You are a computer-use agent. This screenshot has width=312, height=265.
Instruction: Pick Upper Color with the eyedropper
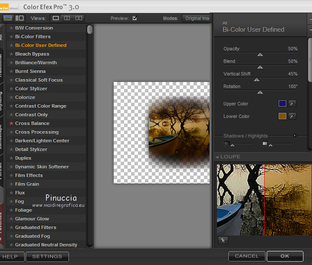(x=292, y=104)
